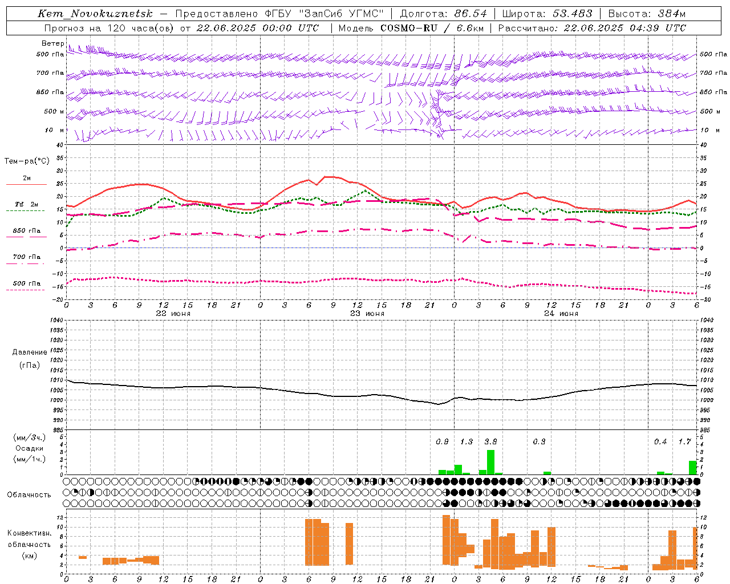The height and width of the screenshot is (584, 730).
Task: Click the precipitation value 0.3
Action: coord(539,441)
